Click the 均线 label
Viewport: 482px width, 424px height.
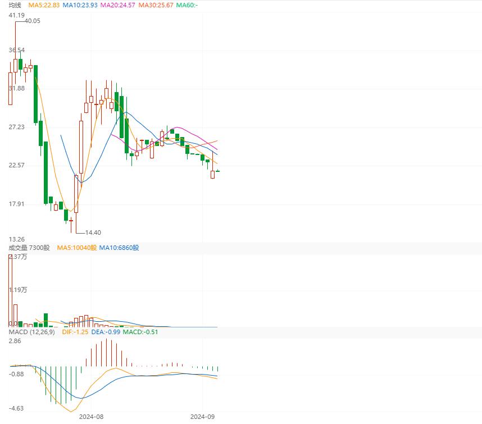[15, 5]
